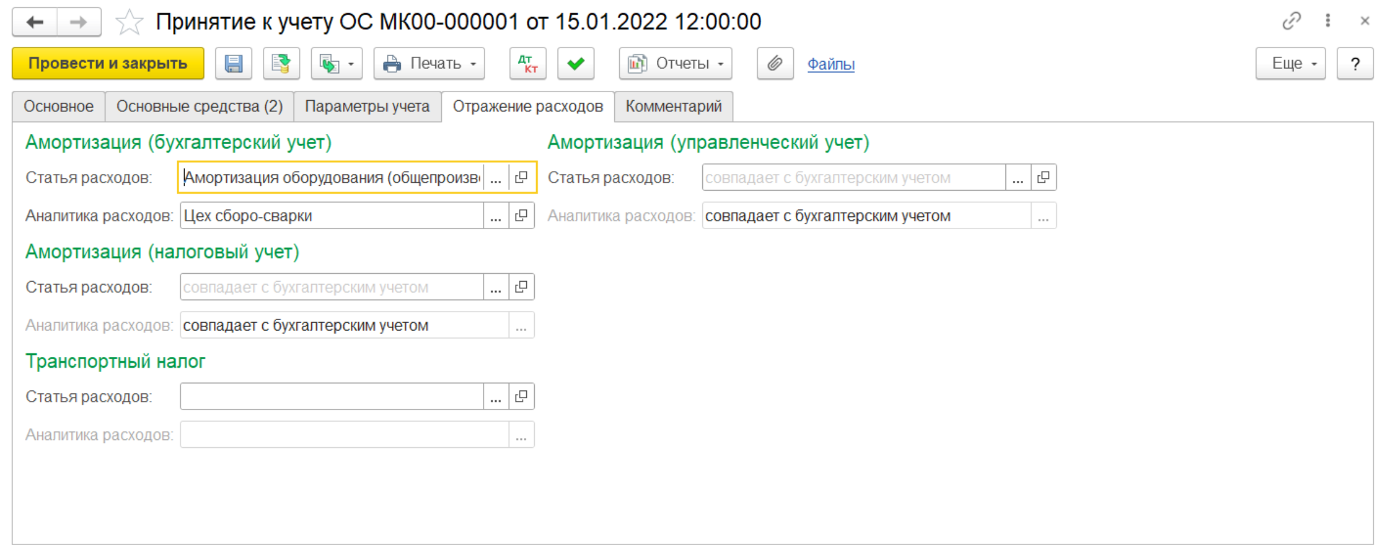Click the floppy disk save icon
The width and height of the screenshot is (1388, 556).
pos(233,64)
